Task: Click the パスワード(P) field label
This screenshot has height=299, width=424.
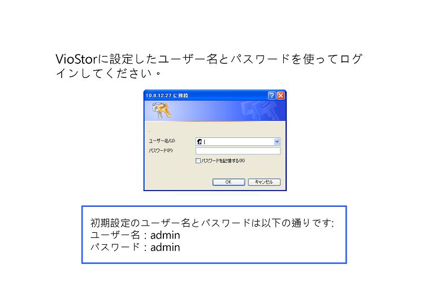Action: [x=161, y=150]
